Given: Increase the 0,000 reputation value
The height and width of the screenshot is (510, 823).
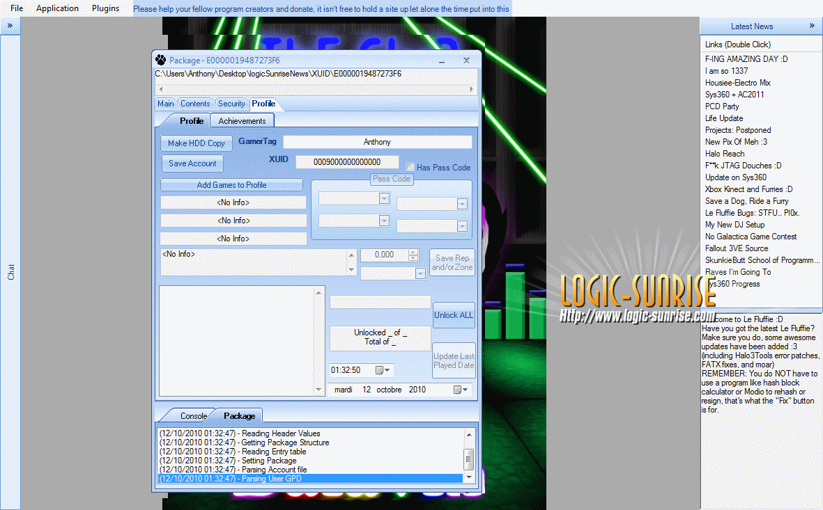Looking at the screenshot, I should [413, 252].
